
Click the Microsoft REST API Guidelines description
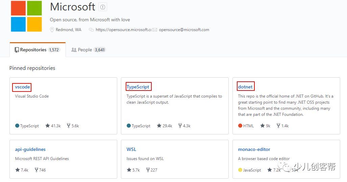click(42, 159)
